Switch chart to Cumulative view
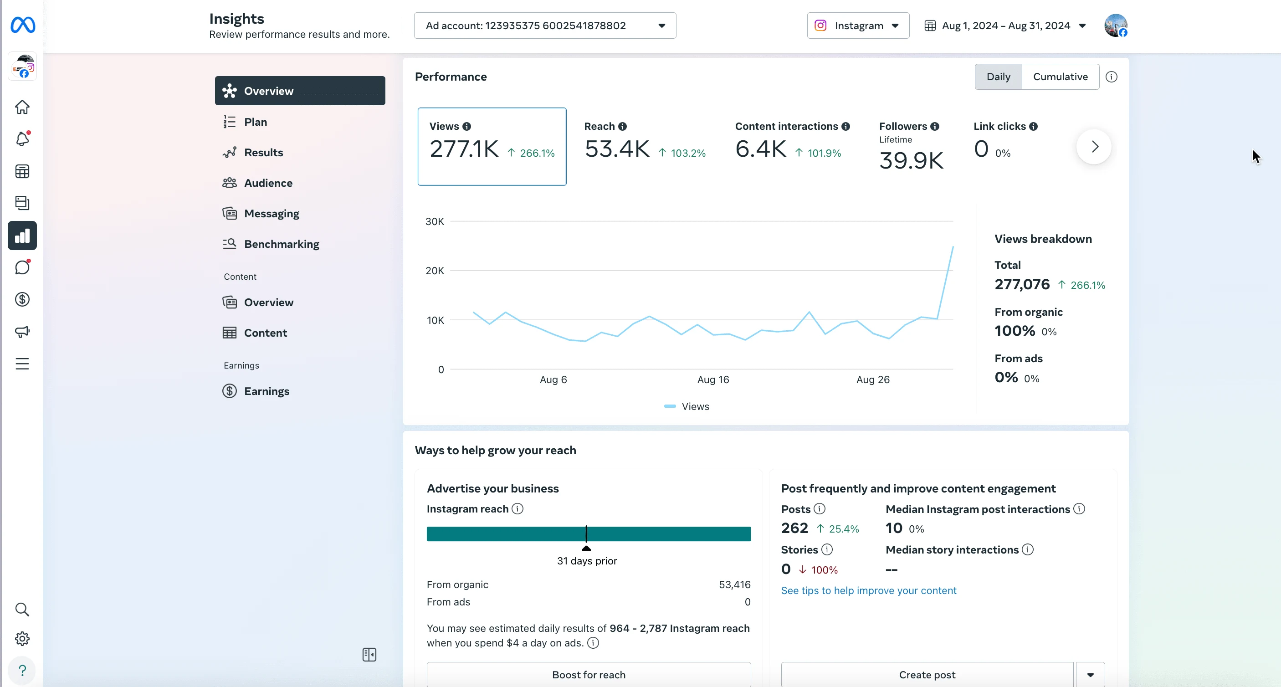Viewport: 1281px width, 687px height. [x=1060, y=77]
